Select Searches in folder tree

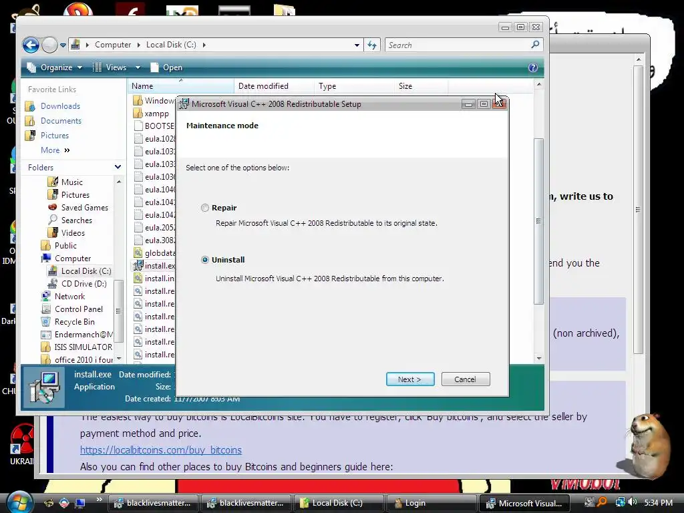76,220
